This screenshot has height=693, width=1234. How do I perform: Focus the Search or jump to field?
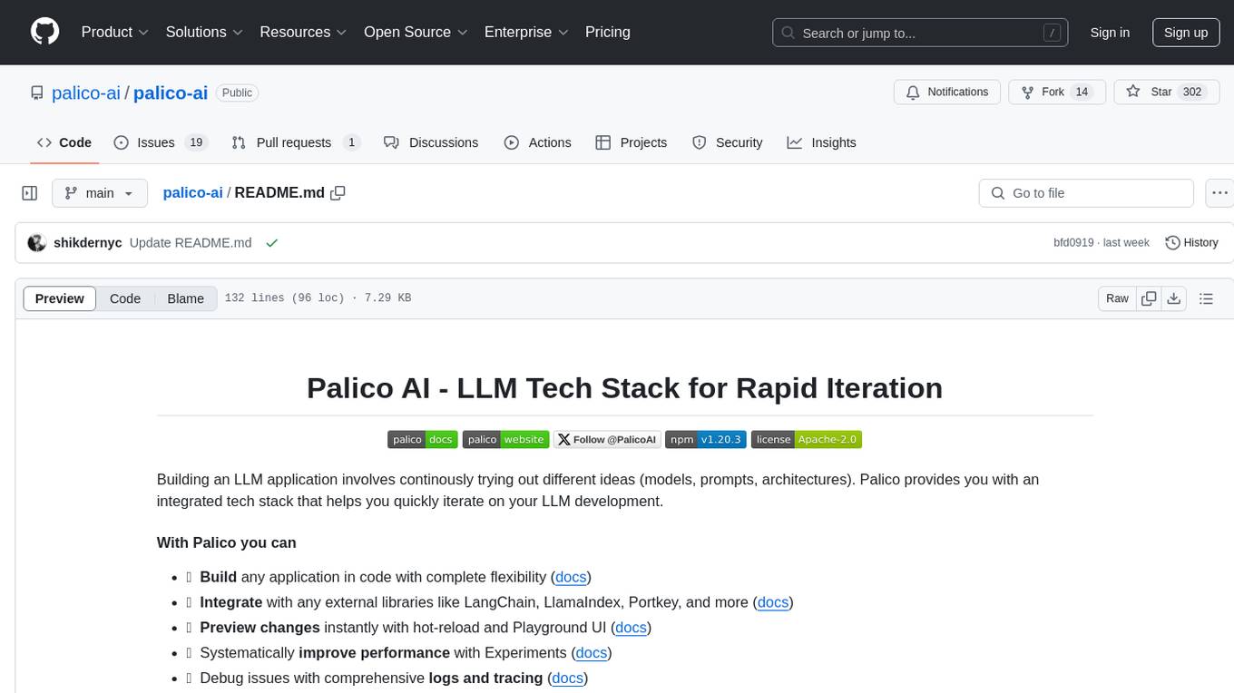click(x=920, y=33)
